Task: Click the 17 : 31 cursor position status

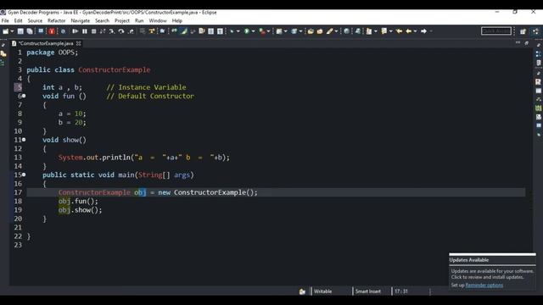Action: 401,291
